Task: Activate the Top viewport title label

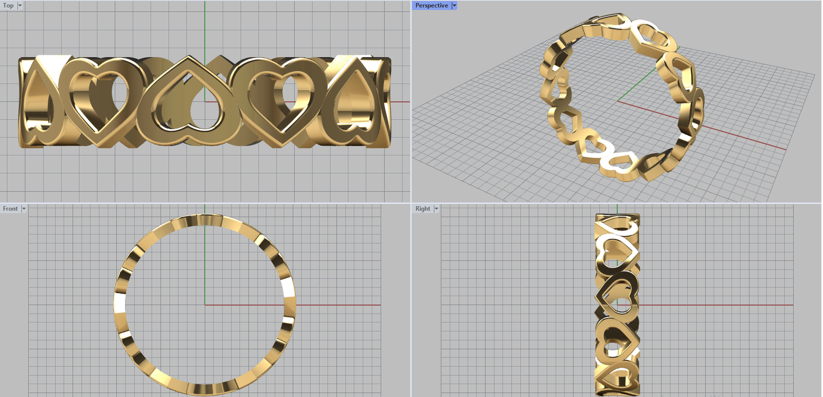Action: coord(8,6)
